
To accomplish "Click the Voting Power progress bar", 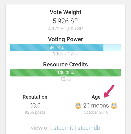I will coord(65,48).
